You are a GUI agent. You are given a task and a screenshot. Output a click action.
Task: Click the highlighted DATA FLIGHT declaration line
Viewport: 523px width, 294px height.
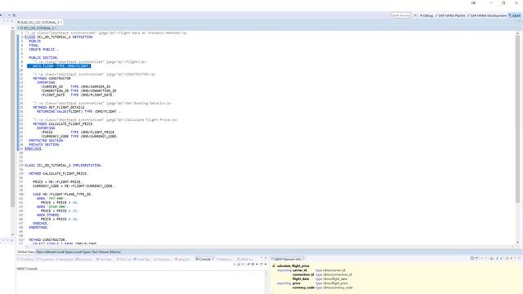59,66
